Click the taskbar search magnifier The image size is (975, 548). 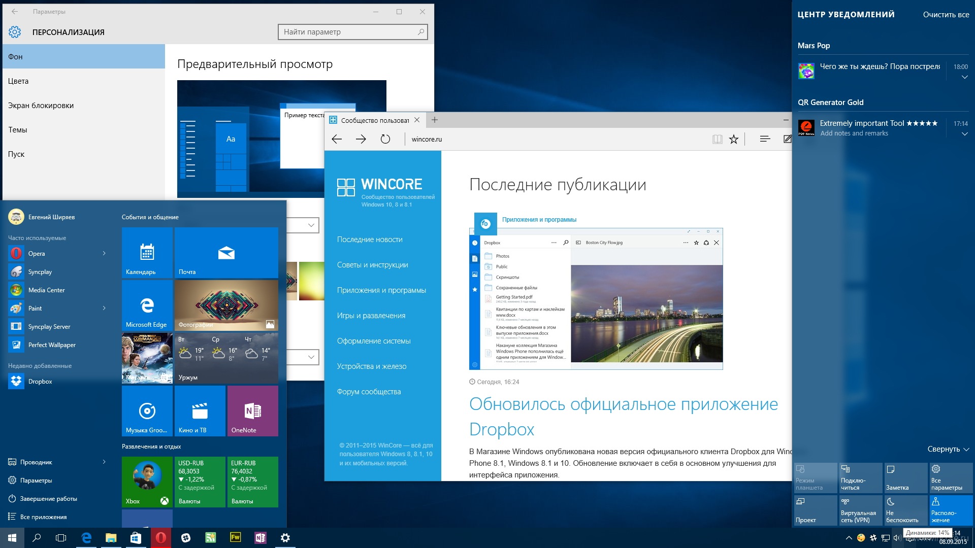[x=37, y=538]
